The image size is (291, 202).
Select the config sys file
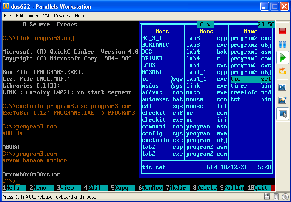[x=163, y=134]
